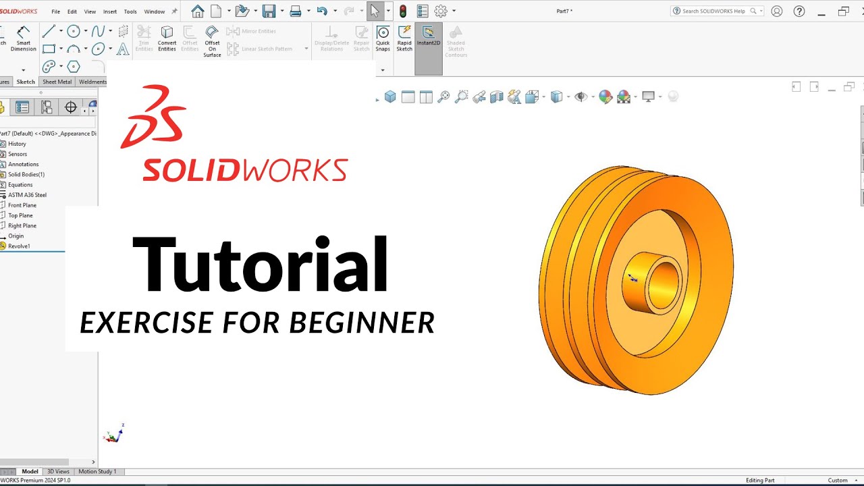
Task: Click the user account login icon
Action: pos(777,11)
